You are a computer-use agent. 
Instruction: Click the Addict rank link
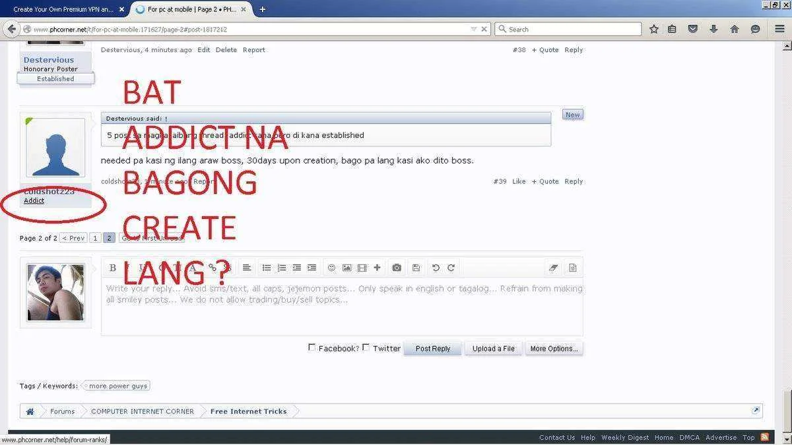[x=34, y=200]
